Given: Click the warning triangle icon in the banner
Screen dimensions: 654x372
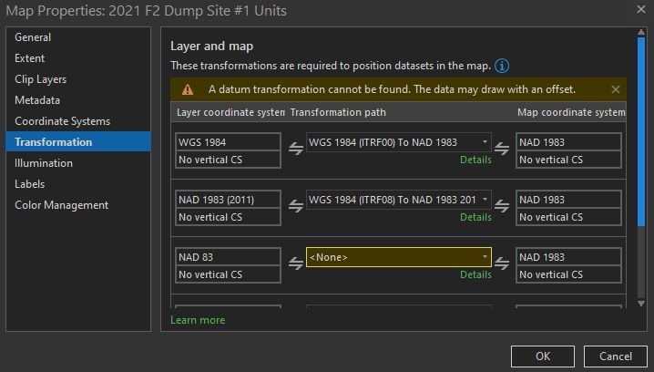Looking at the screenshot, I should [188, 89].
